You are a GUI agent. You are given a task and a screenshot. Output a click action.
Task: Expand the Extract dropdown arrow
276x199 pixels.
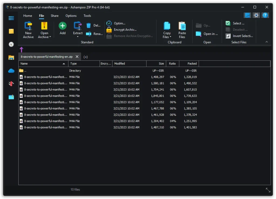(x=78, y=37)
